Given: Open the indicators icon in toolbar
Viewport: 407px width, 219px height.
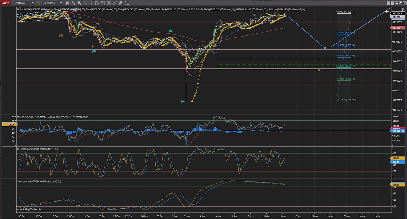Looking at the screenshot, I should point(109,3).
